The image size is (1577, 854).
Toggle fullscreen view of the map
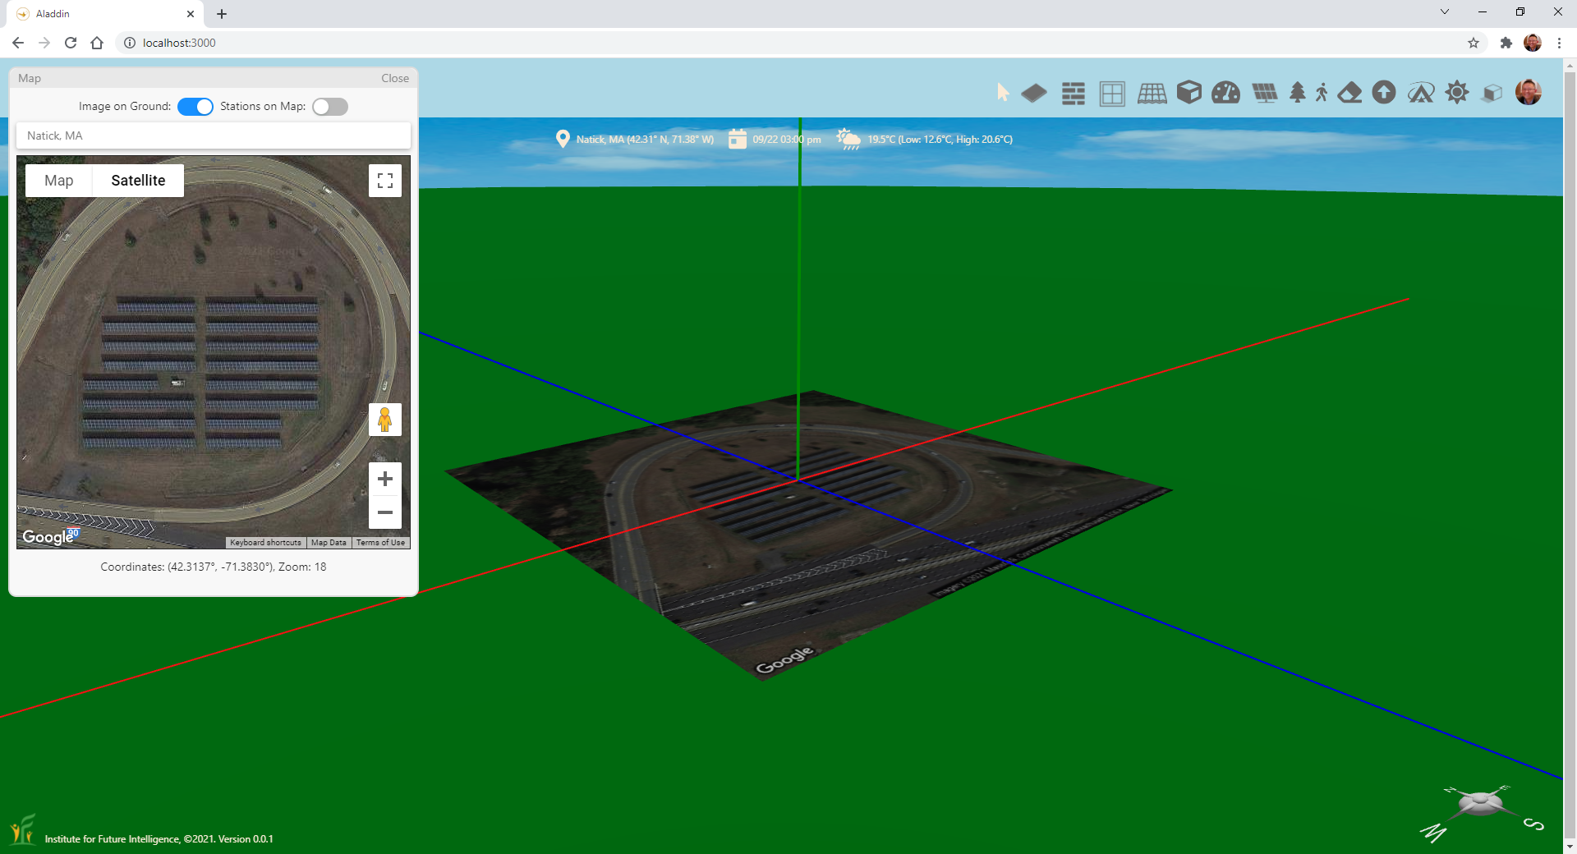[x=384, y=181]
